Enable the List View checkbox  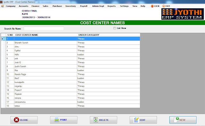(115, 28)
